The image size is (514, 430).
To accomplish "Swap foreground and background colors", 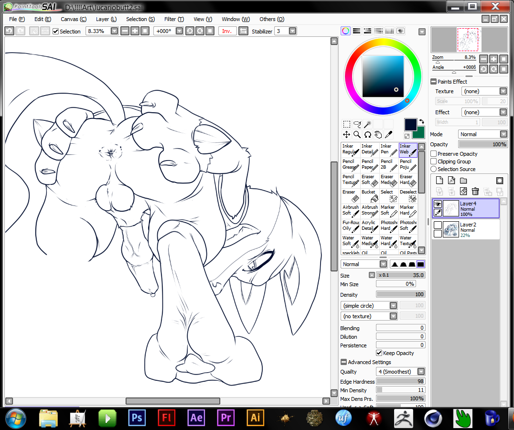I will click(421, 121).
